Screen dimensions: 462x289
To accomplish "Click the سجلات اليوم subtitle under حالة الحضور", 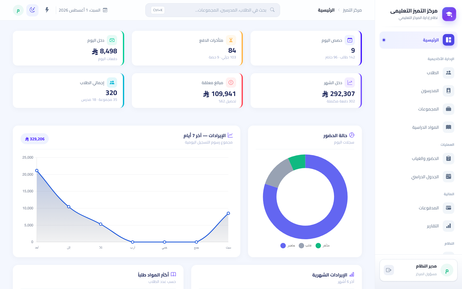I will click(344, 142).
